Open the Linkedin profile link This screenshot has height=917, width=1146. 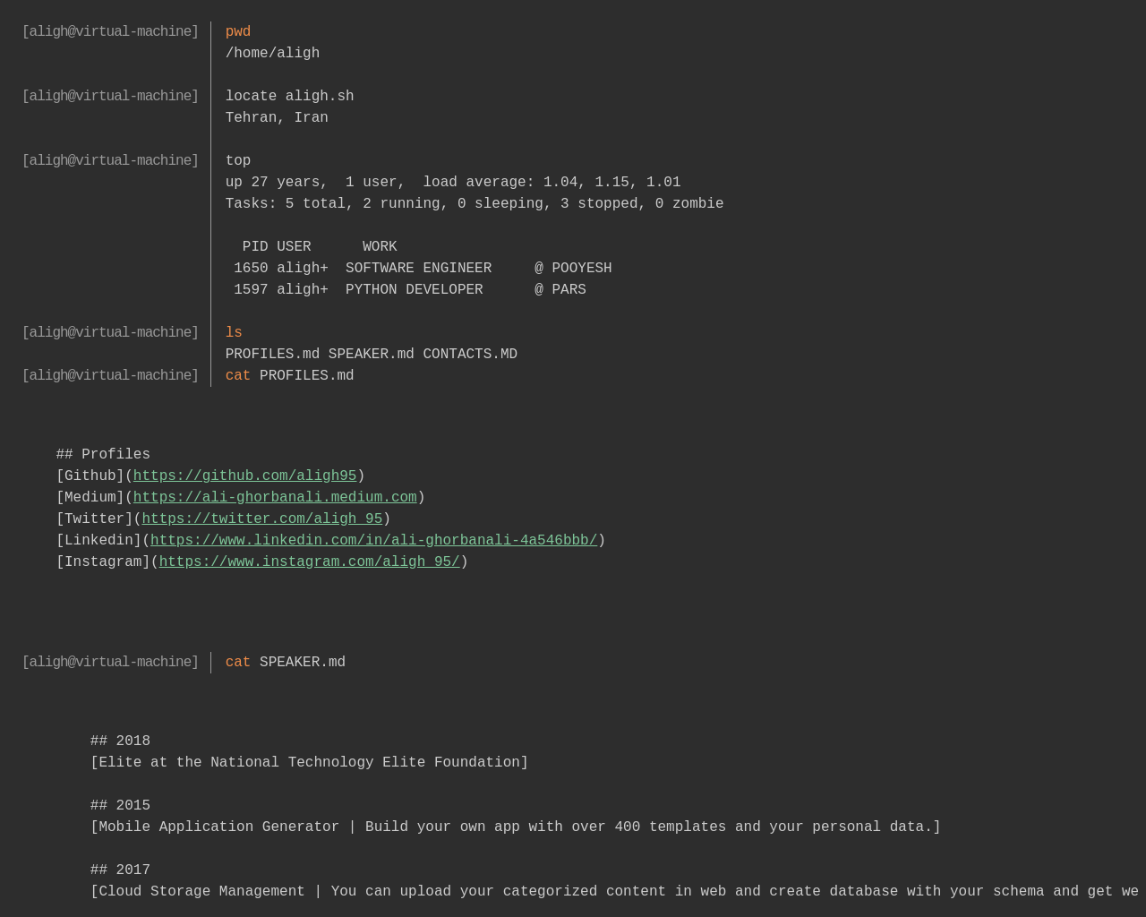tap(373, 541)
